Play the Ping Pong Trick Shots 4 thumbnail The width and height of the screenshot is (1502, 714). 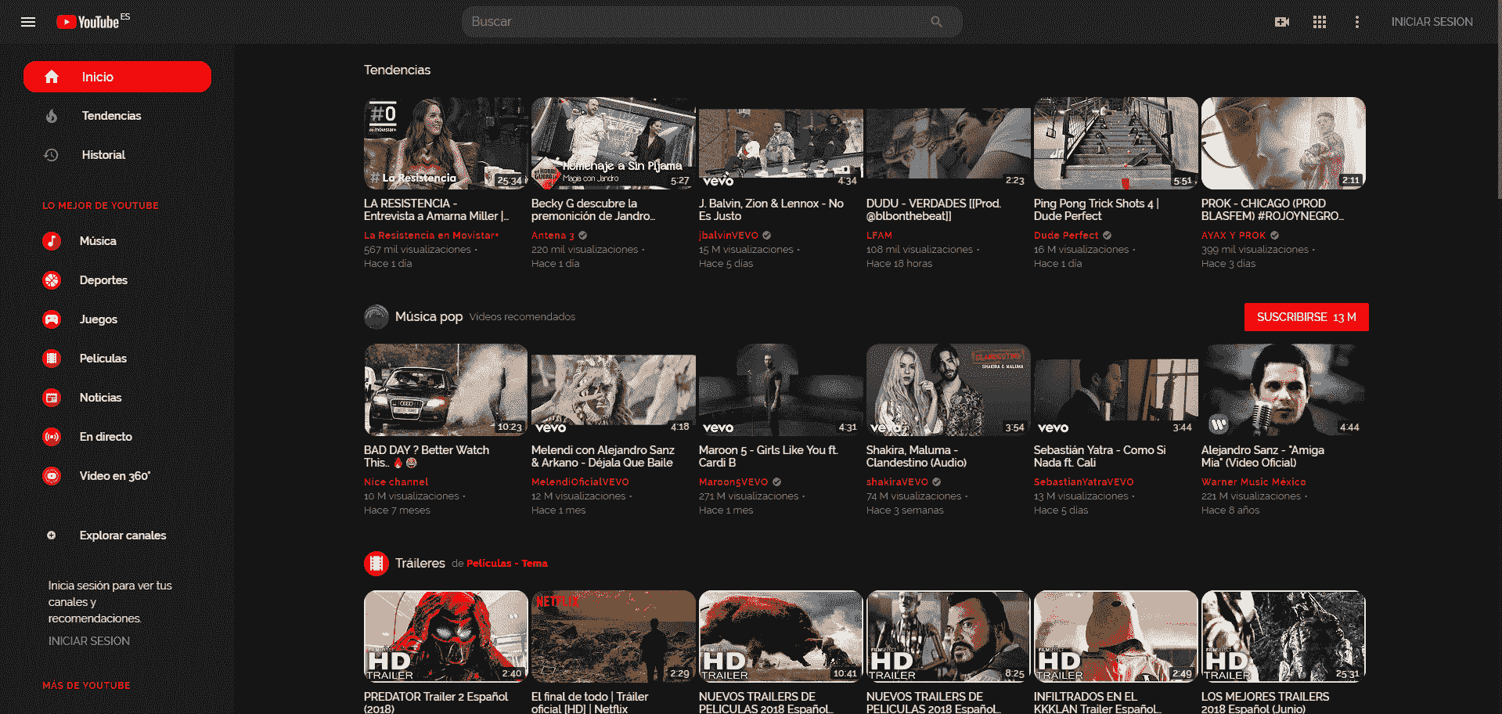point(1116,143)
